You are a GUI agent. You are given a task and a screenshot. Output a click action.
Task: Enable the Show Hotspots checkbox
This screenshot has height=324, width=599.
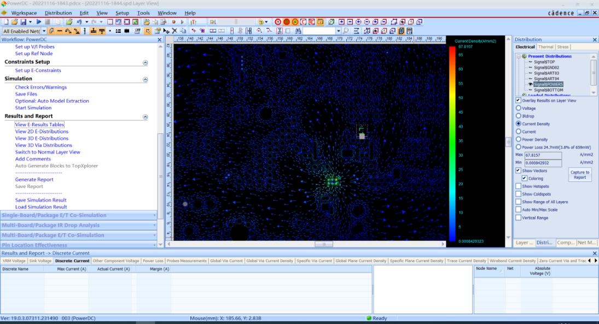519,186
